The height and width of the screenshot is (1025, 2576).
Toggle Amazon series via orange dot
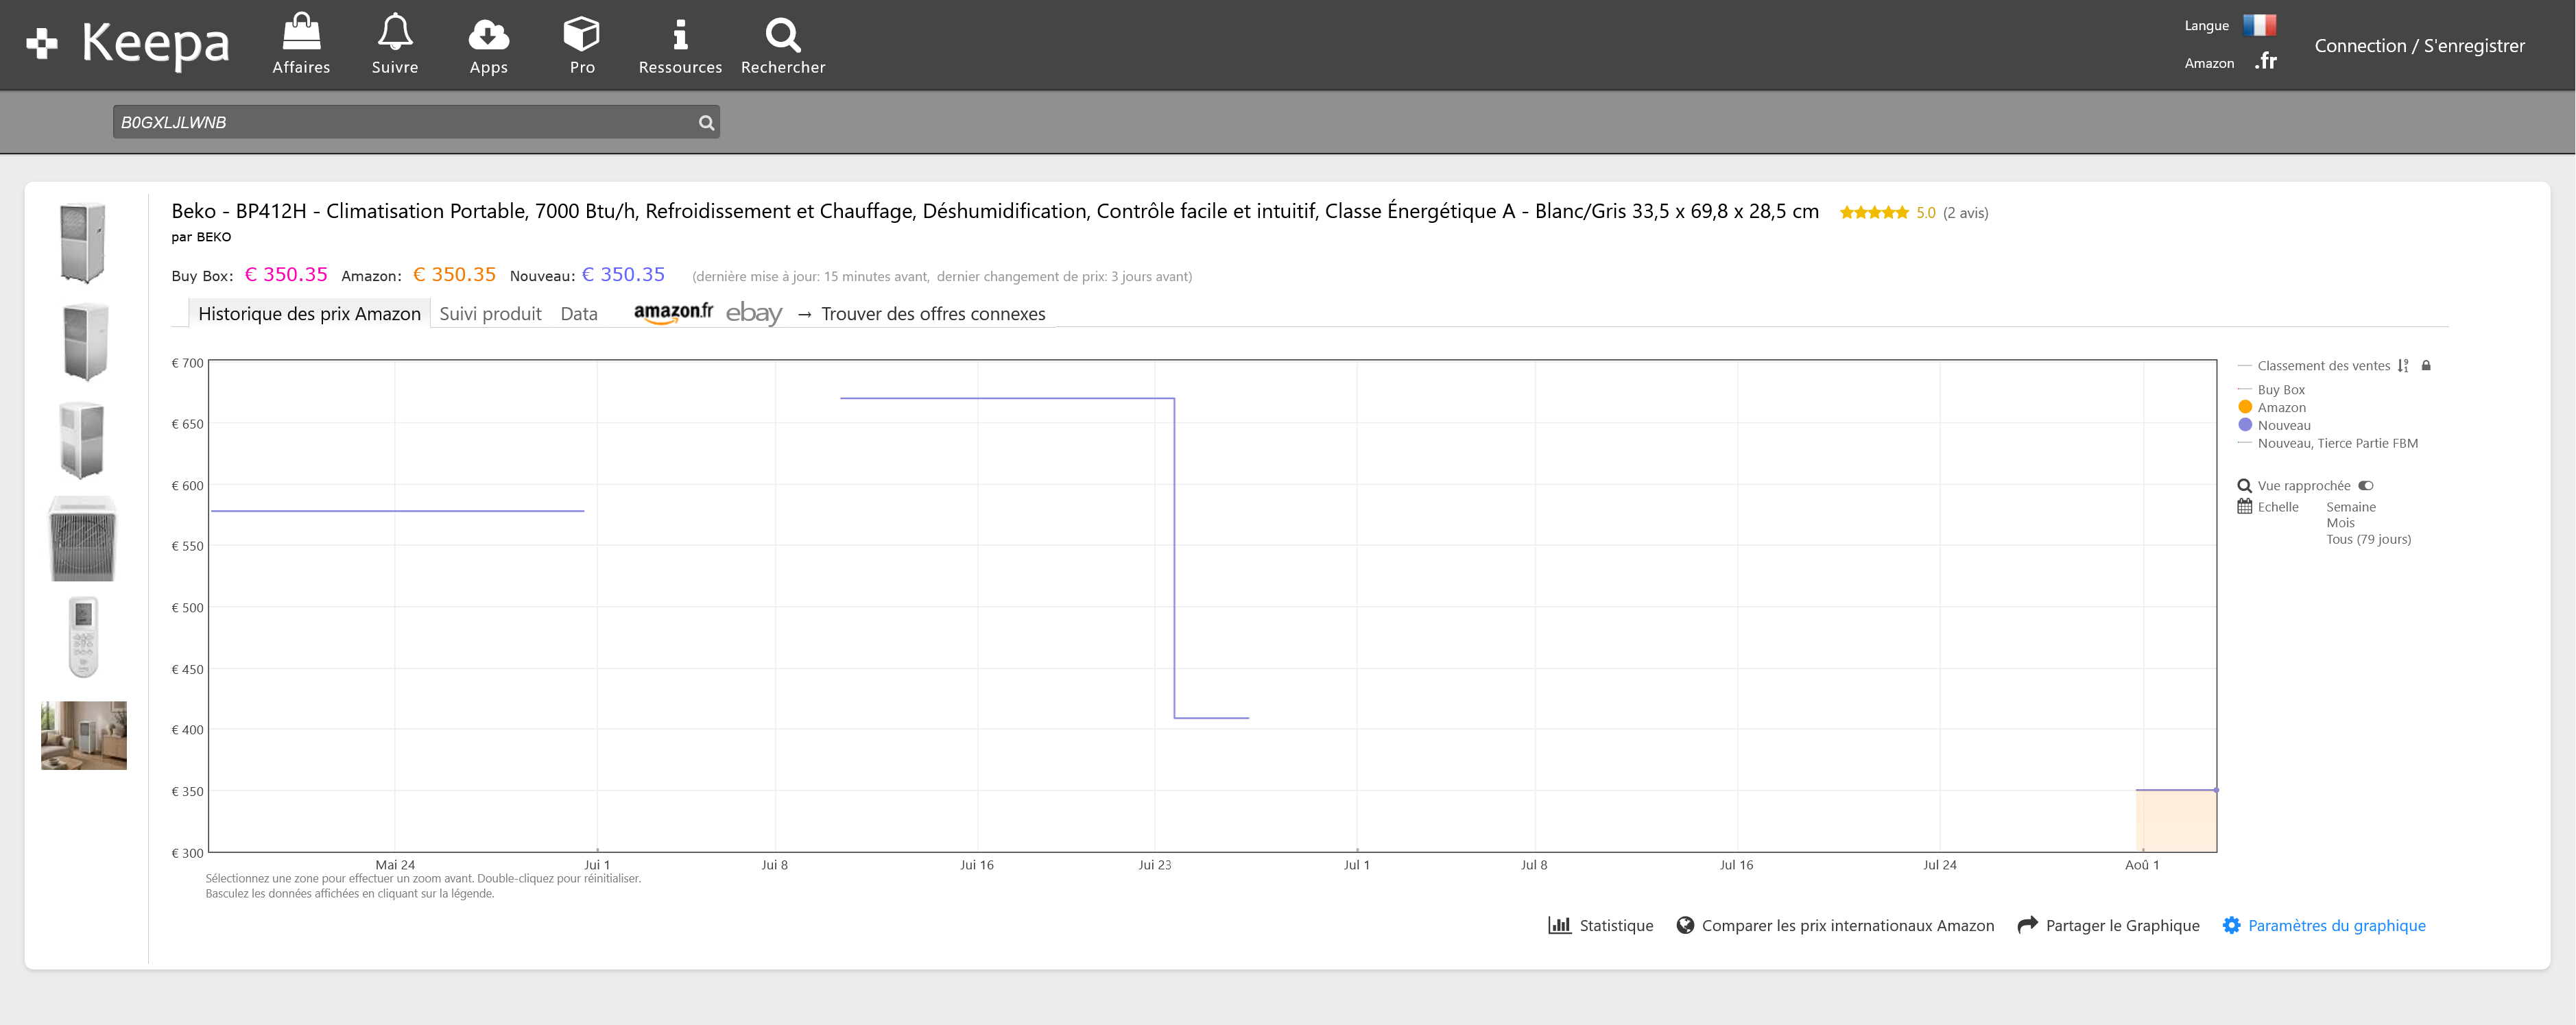[2245, 407]
